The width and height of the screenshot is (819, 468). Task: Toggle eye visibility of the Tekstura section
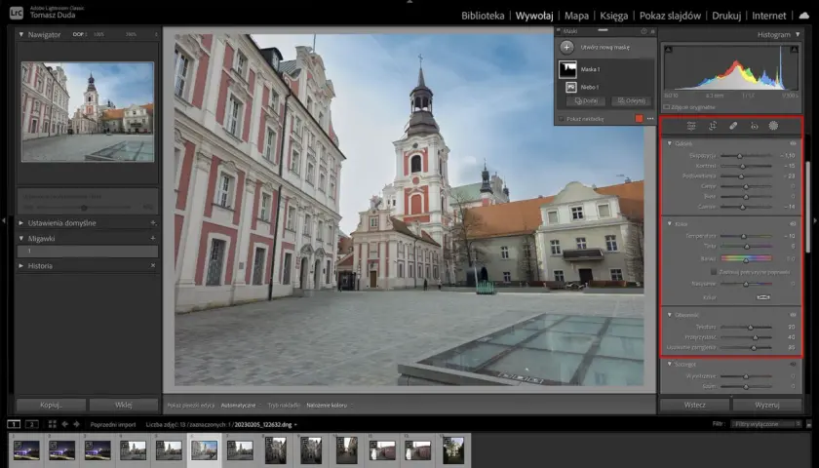click(x=793, y=315)
